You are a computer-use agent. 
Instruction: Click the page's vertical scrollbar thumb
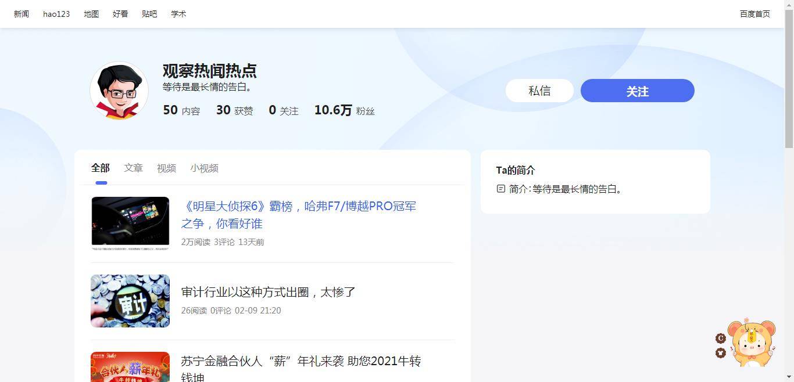(x=789, y=78)
